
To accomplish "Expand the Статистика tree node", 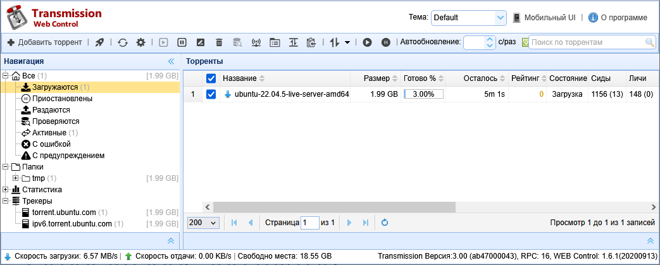I will tap(6, 190).
